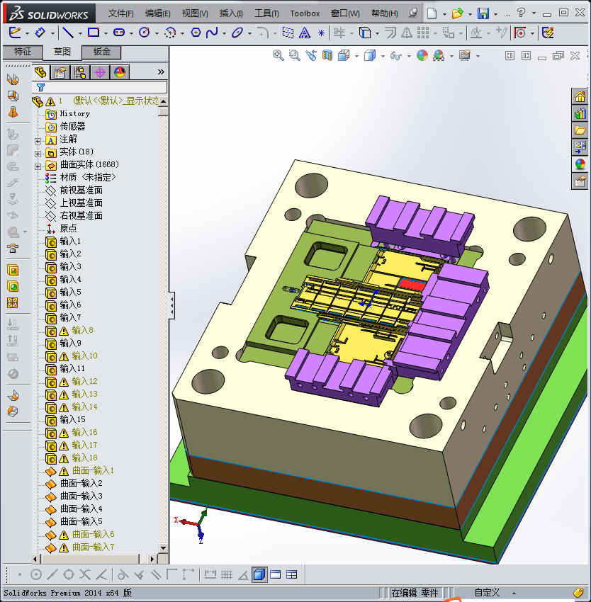The height and width of the screenshot is (602, 591).
Task: Open the PropertyManager tab icon
Action: pos(60,72)
